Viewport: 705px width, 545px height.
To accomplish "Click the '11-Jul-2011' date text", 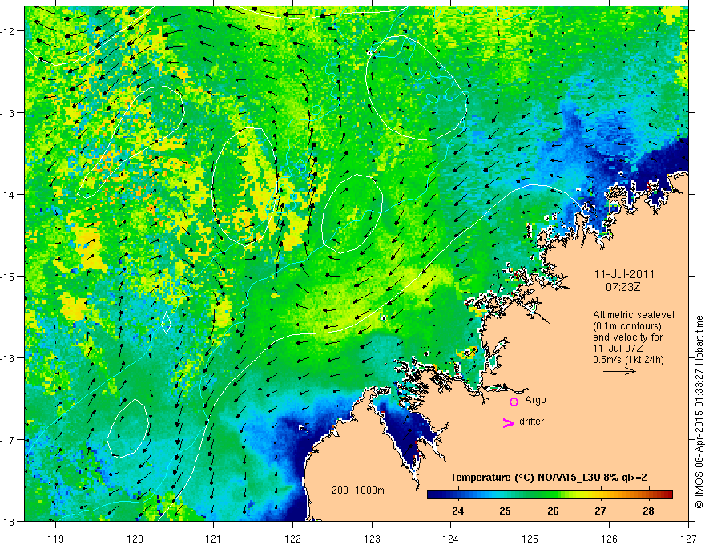I will (624, 274).
